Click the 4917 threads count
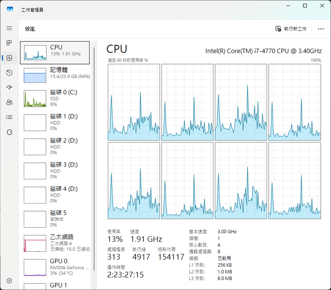The image size is (331, 290). point(141,257)
